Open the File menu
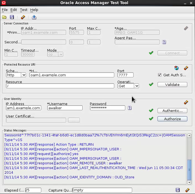This screenshot has width=195, height=194. point(5,10)
